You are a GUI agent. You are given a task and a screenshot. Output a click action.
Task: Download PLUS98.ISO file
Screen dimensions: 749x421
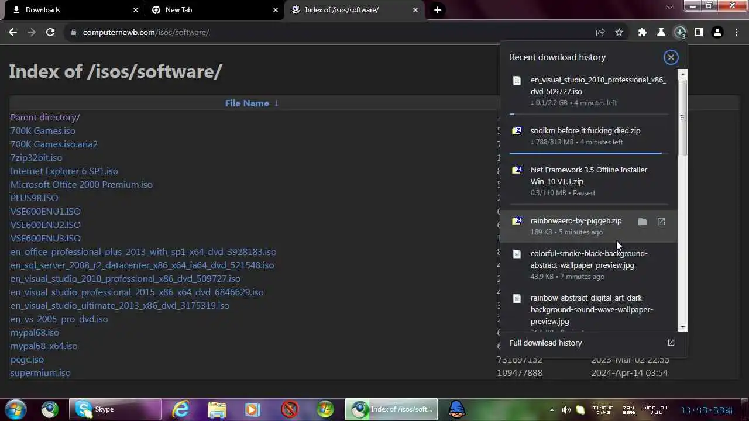coord(34,198)
